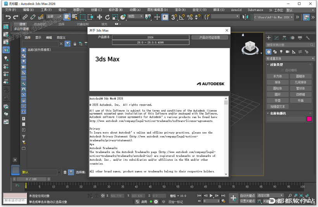Click the 设置关键点 button
Viewport: 318px width, 207px height.
tap(247, 201)
